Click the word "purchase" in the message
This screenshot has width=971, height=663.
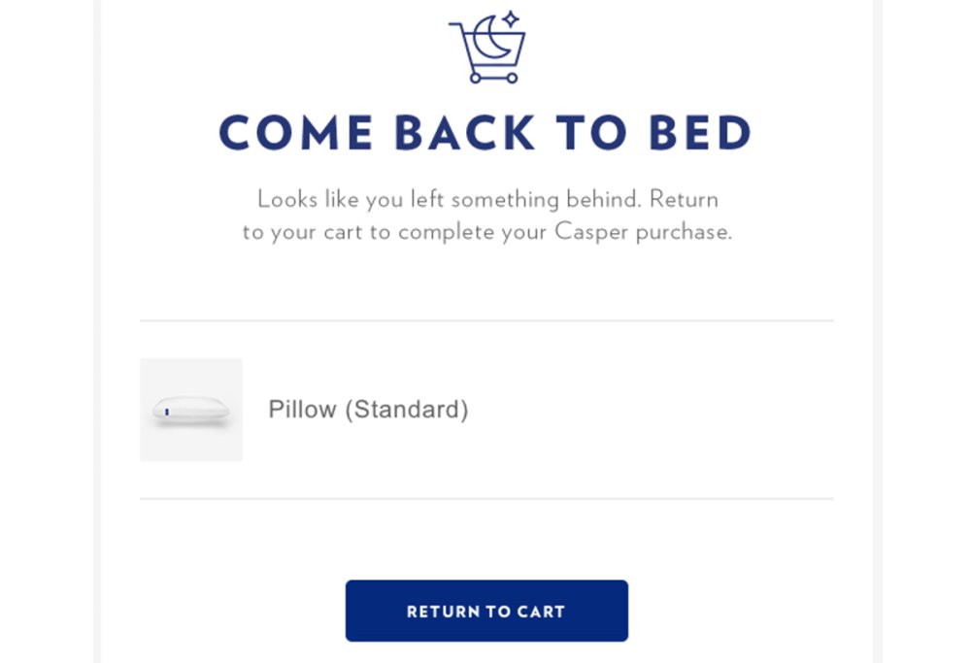point(685,232)
